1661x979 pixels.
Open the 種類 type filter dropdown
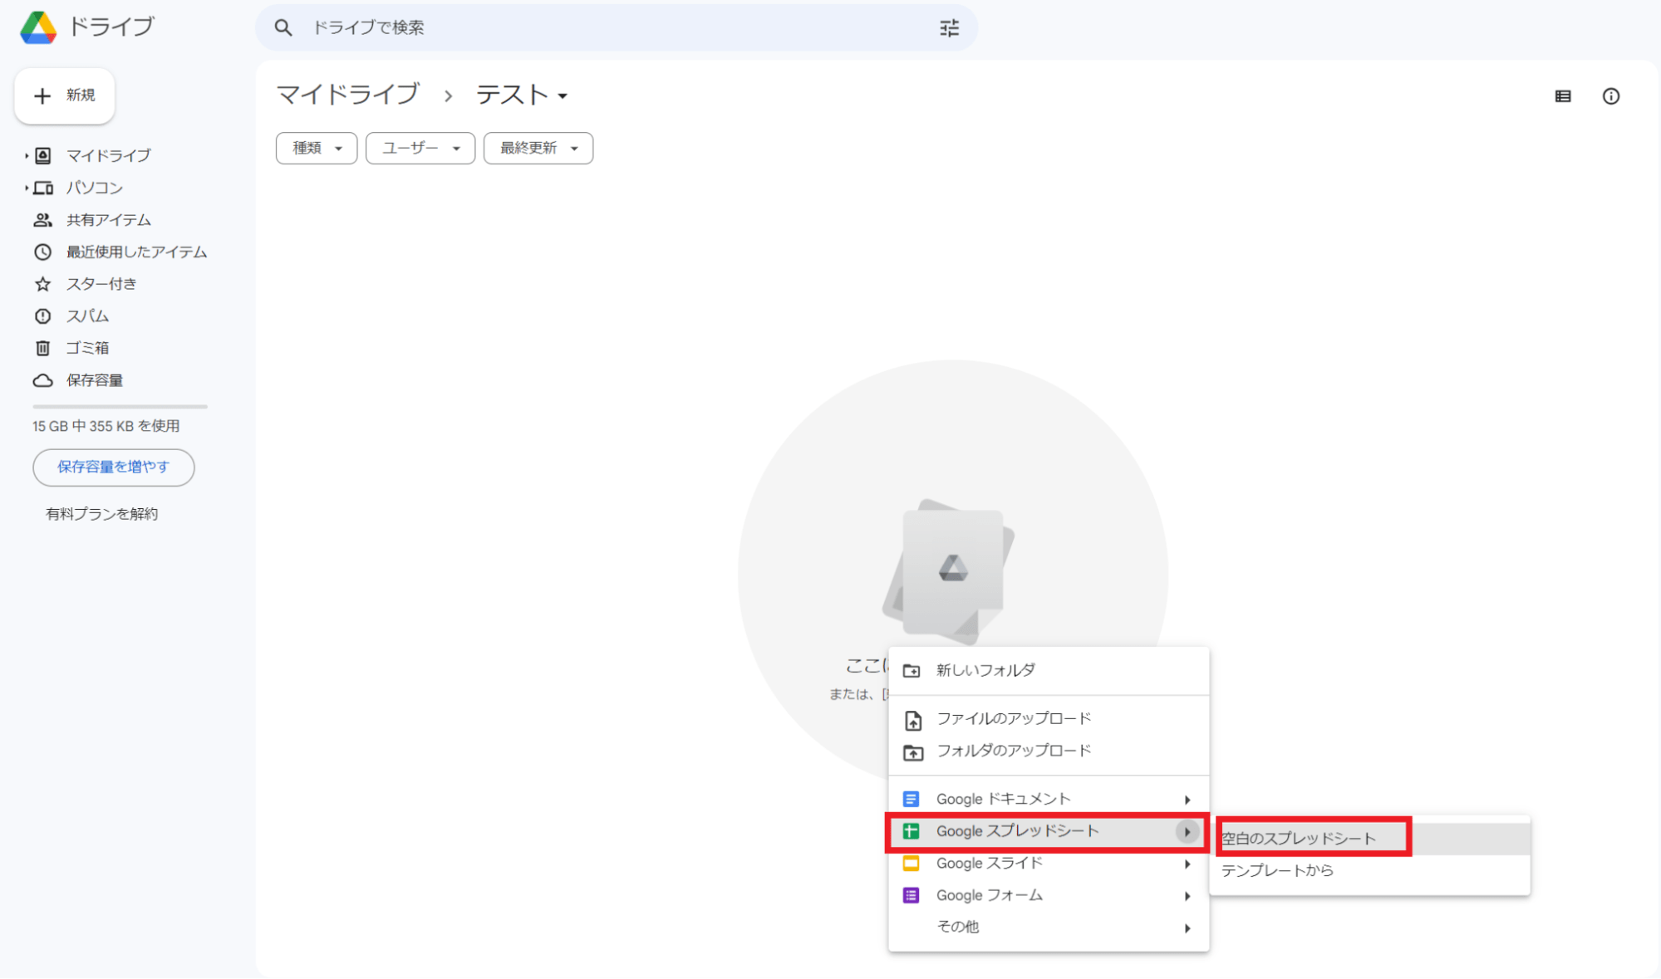click(x=317, y=149)
